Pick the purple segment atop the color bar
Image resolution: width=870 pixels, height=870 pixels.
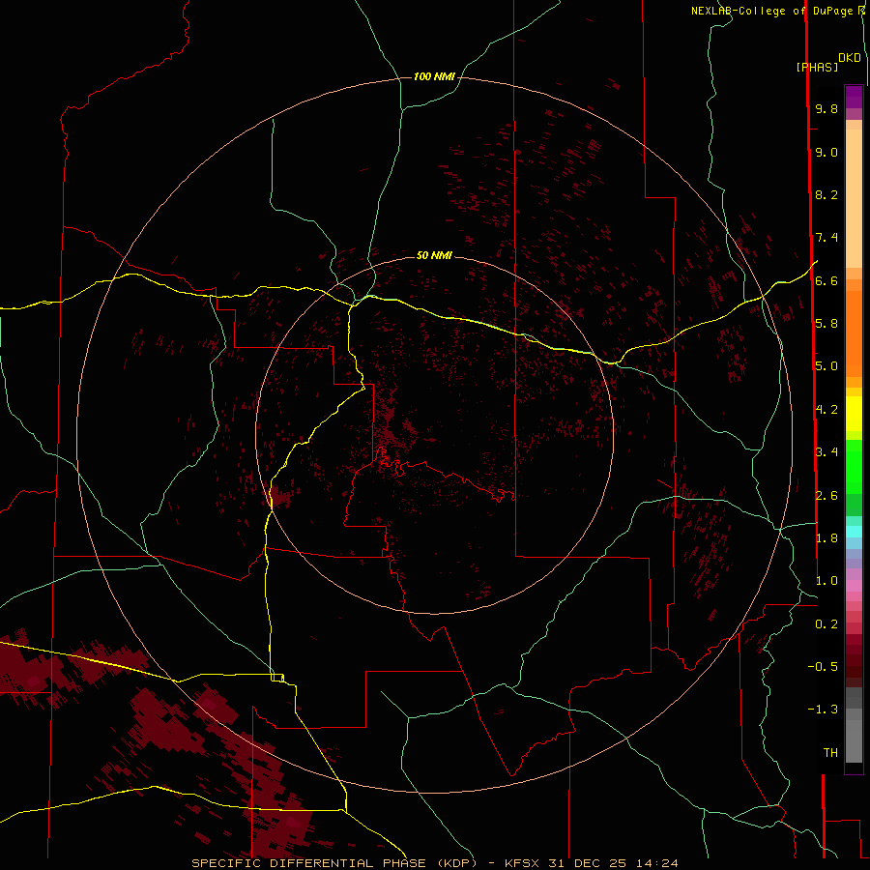tap(854, 97)
